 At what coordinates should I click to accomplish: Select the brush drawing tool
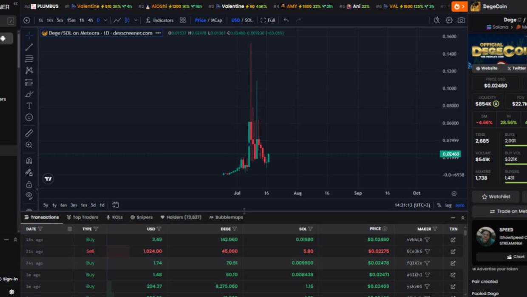(x=29, y=94)
